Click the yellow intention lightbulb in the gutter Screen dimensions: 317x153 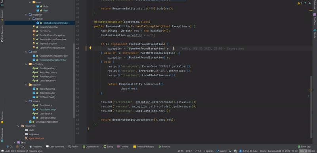90,48
